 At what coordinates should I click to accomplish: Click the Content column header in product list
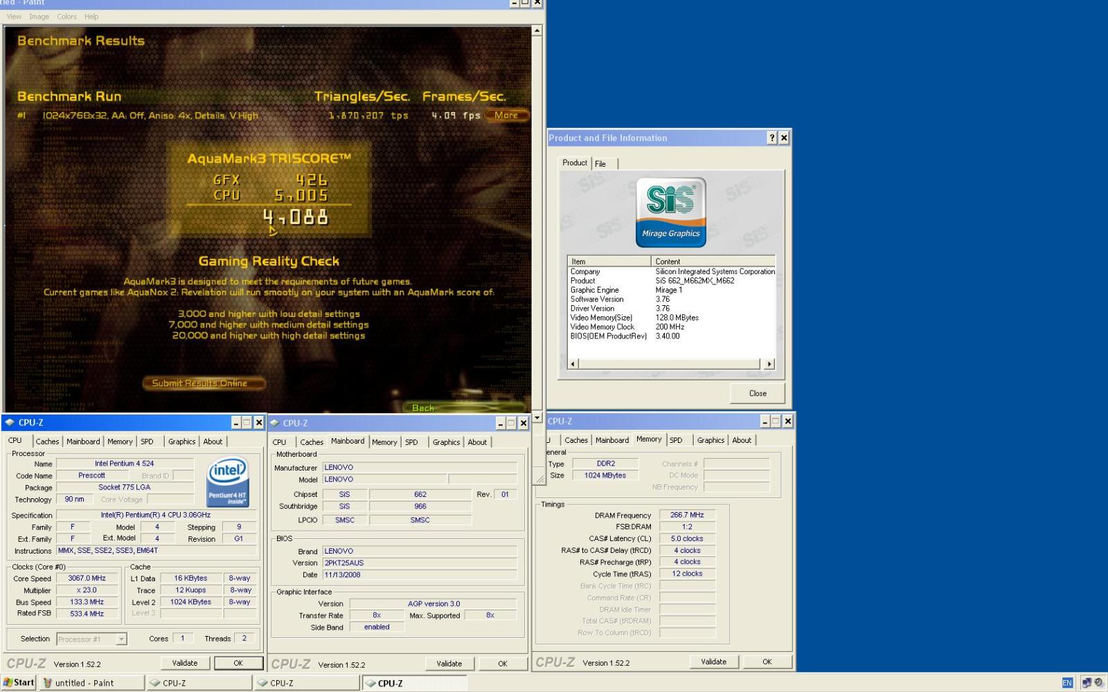(x=713, y=262)
